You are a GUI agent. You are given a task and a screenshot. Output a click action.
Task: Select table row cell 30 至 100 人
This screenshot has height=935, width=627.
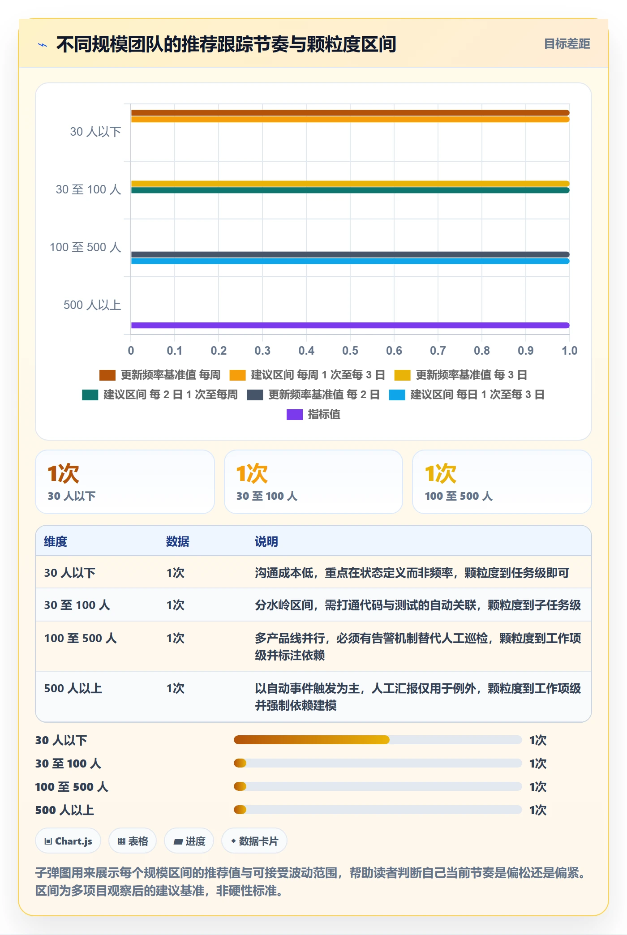tap(77, 605)
